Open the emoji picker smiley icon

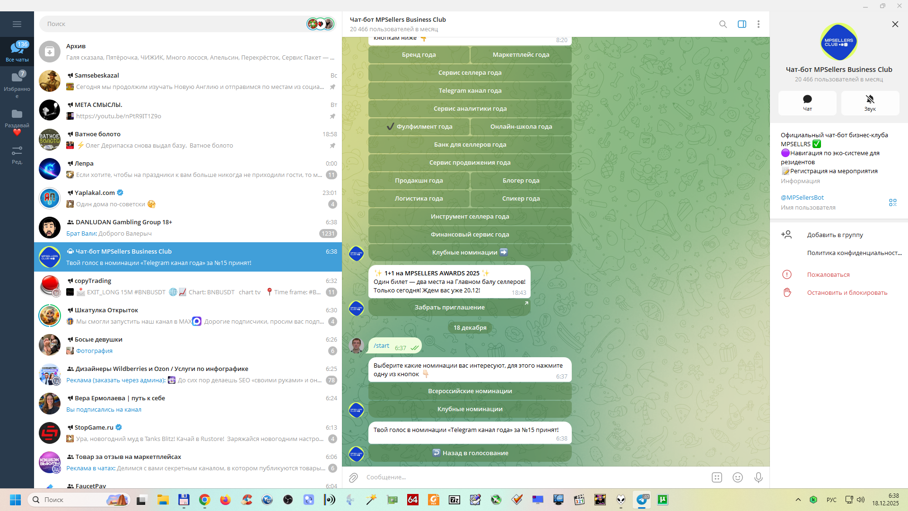(x=737, y=477)
